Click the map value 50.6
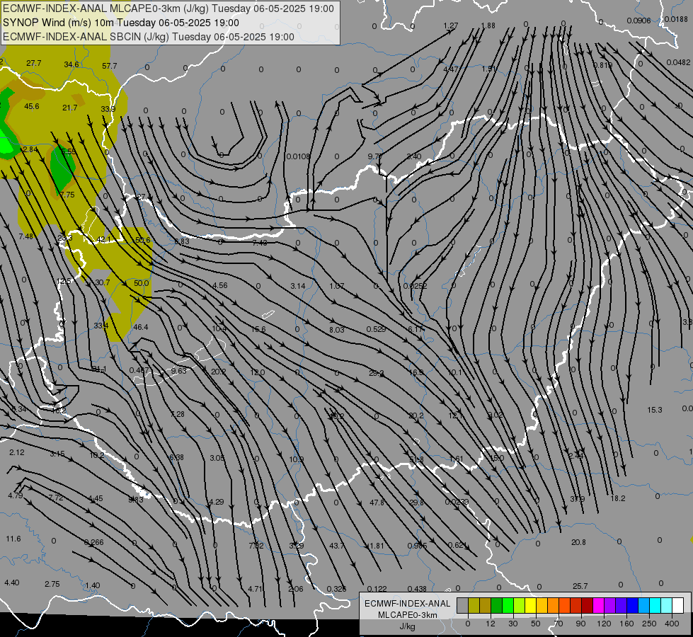 [143, 241]
